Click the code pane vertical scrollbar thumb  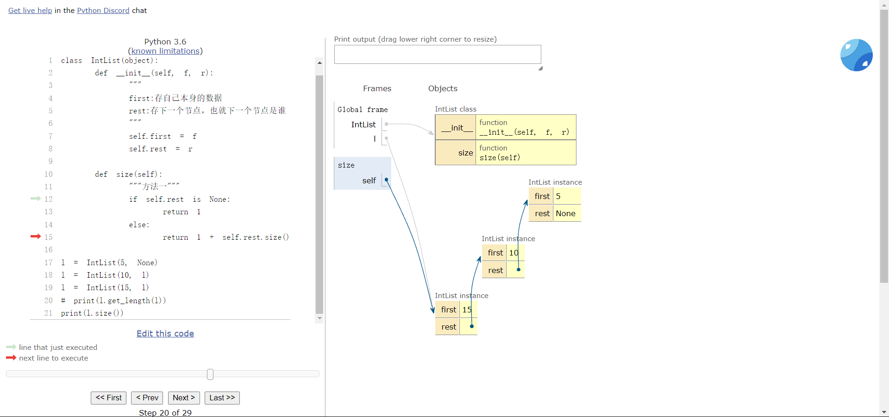pyautogui.click(x=319, y=194)
